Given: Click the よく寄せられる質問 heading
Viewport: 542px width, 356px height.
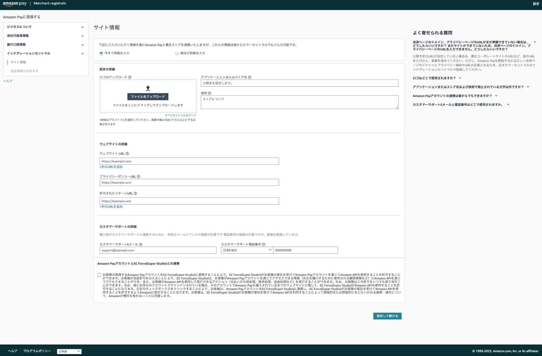Looking at the screenshot, I should tap(433, 33).
